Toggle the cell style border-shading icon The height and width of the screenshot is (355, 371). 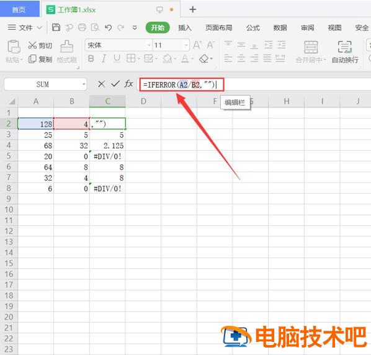point(149,58)
